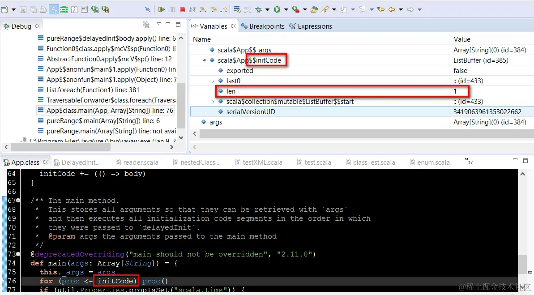Open the External Tools dropdown arrow
This screenshot has height=295, width=534.
point(305,9)
